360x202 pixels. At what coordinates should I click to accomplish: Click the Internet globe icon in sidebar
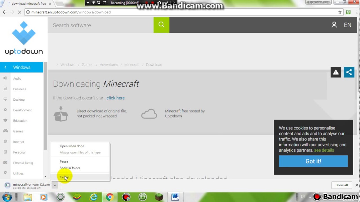point(5,141)
